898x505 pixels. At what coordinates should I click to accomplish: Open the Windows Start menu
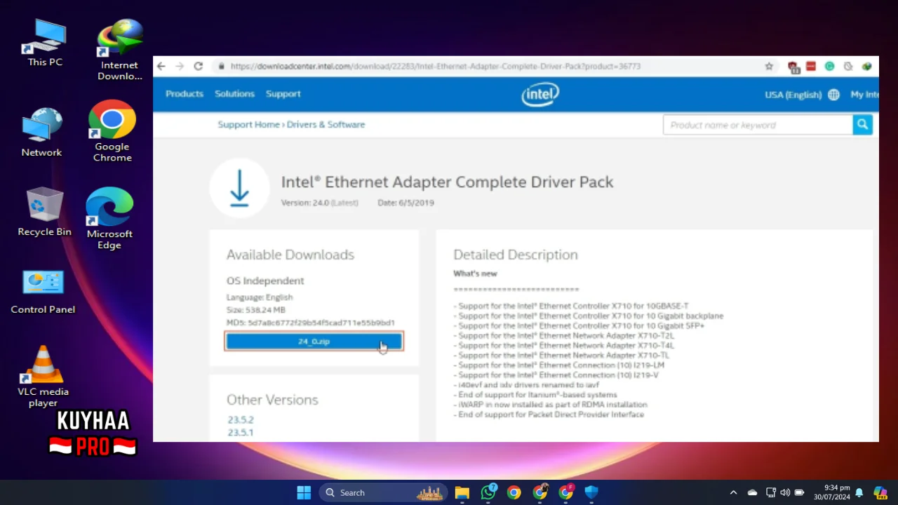[x=304, y=492]
